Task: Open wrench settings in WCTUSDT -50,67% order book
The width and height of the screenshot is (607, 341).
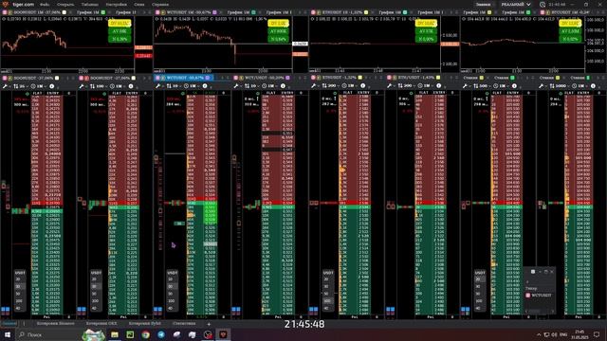Action: (158, 86)
